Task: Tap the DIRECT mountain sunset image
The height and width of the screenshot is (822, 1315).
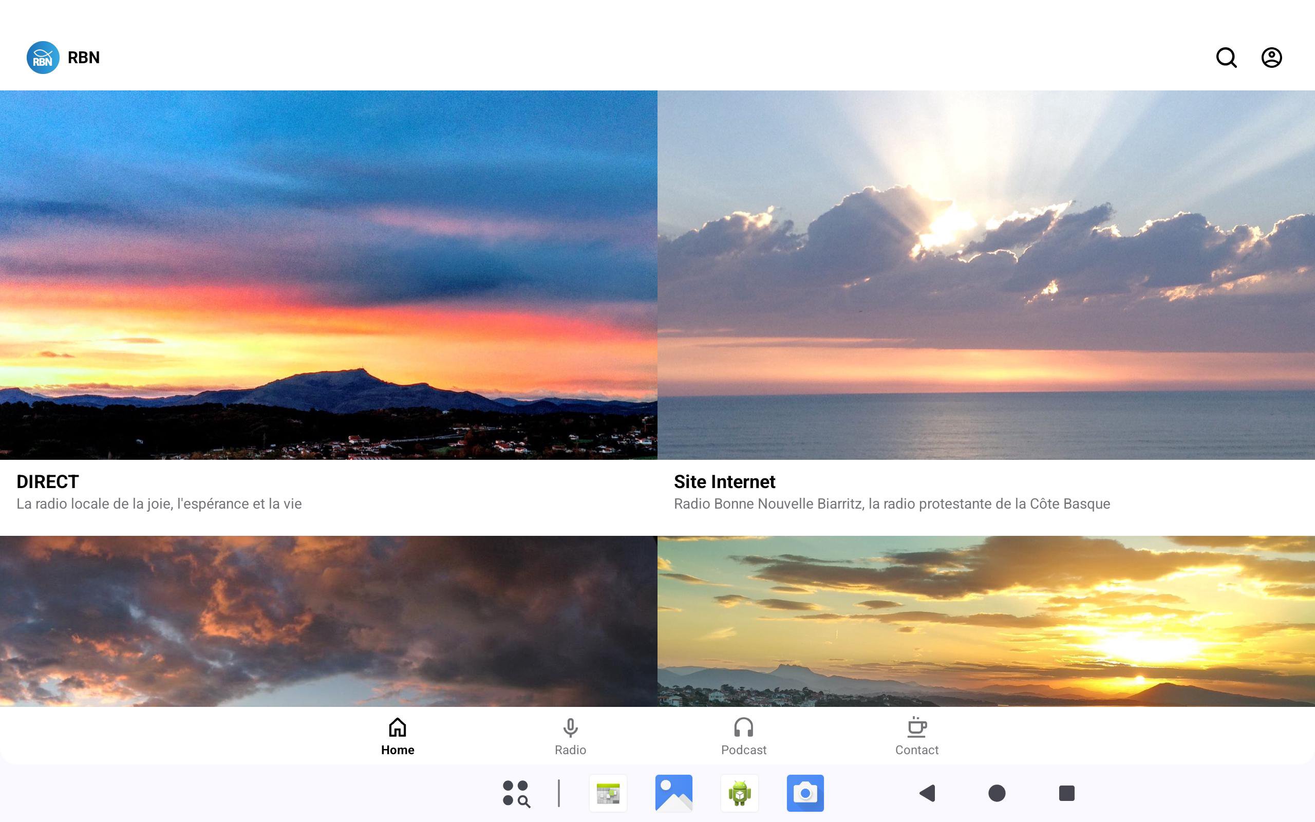Action: 328,274
